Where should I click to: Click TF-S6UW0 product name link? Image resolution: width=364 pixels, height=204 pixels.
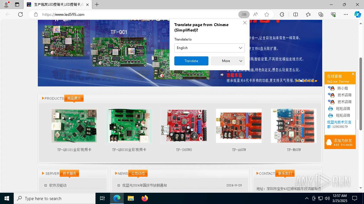coord(184,150)
